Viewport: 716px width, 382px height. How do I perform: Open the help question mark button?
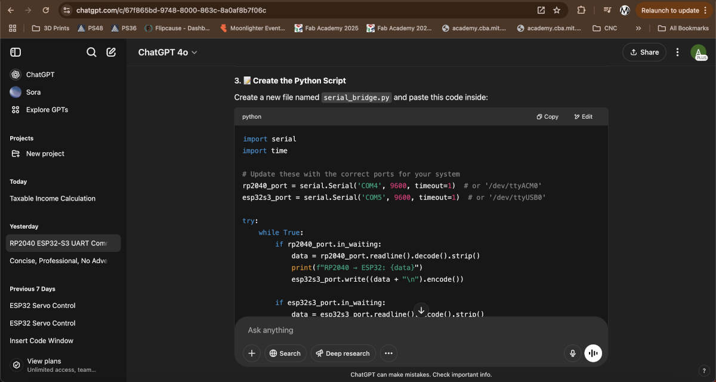tap(703, 371)
